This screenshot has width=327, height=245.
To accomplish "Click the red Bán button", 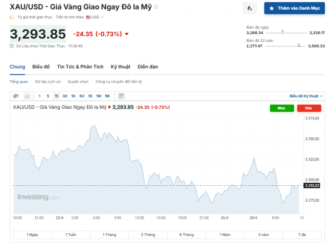I will coord(309,108).
